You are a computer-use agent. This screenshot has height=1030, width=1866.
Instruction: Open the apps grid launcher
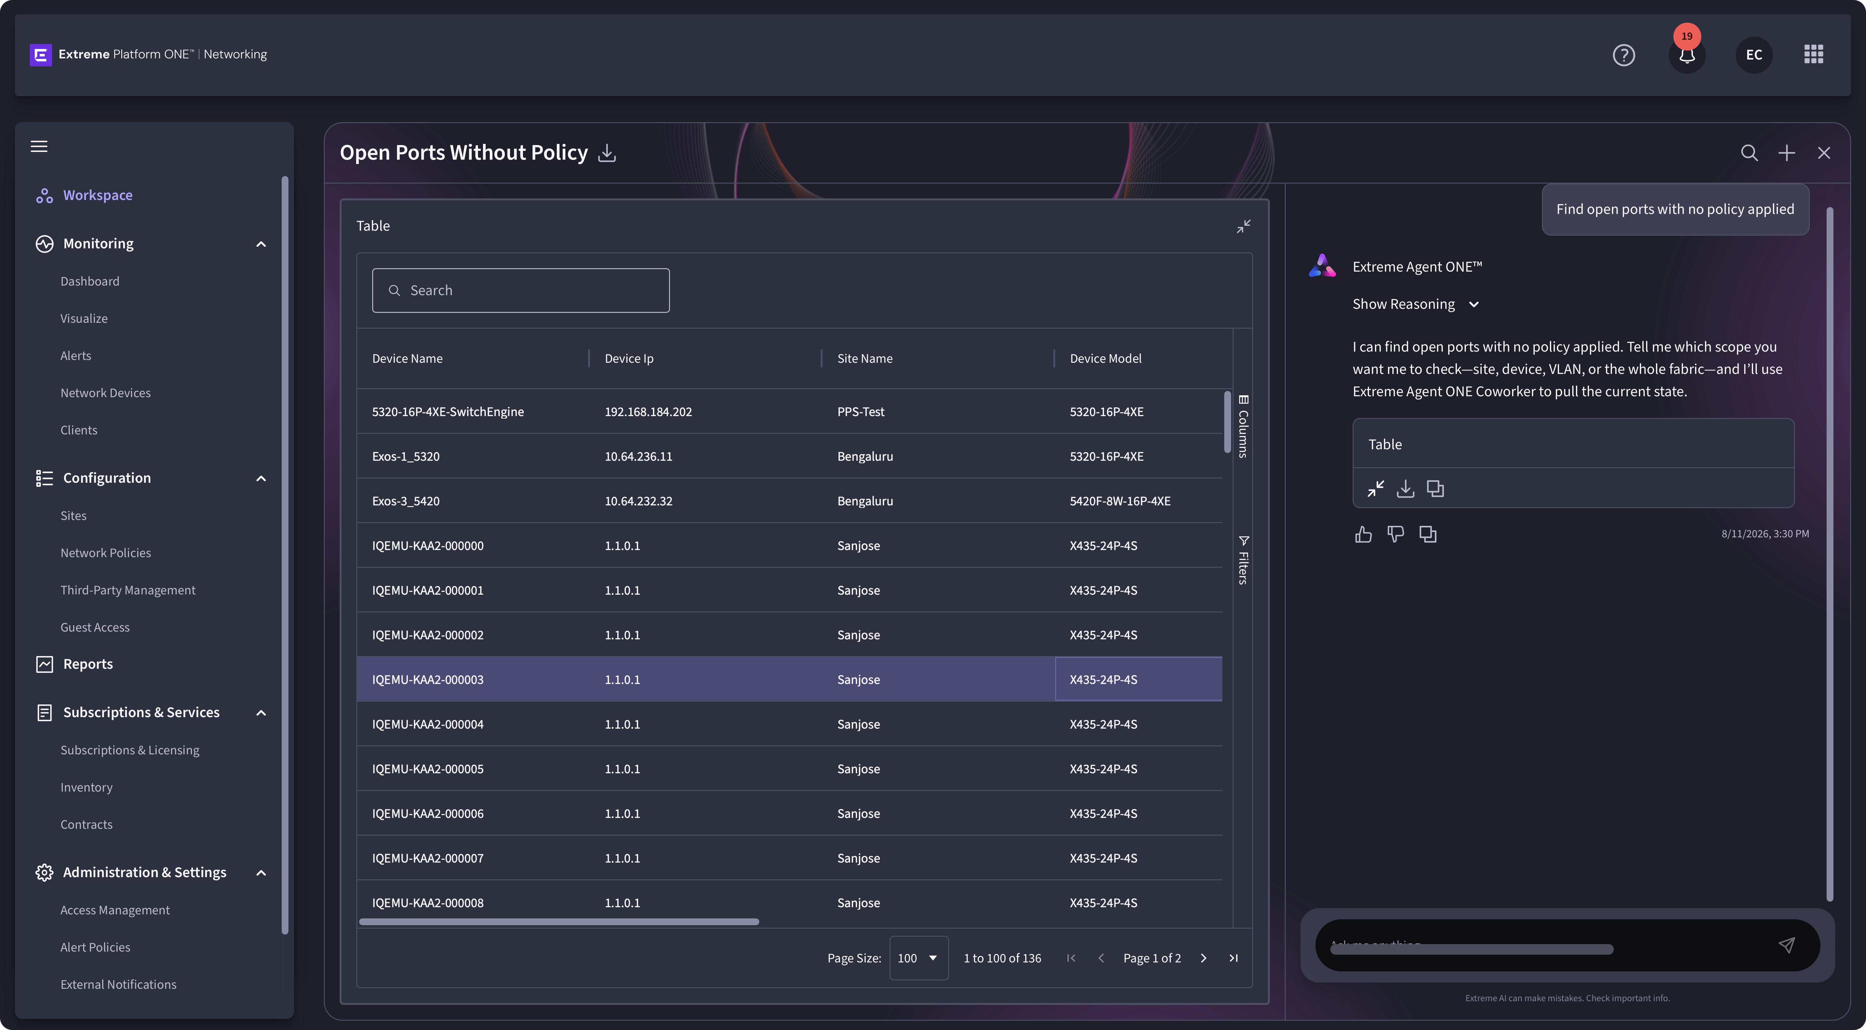[x=1813, y=54]
